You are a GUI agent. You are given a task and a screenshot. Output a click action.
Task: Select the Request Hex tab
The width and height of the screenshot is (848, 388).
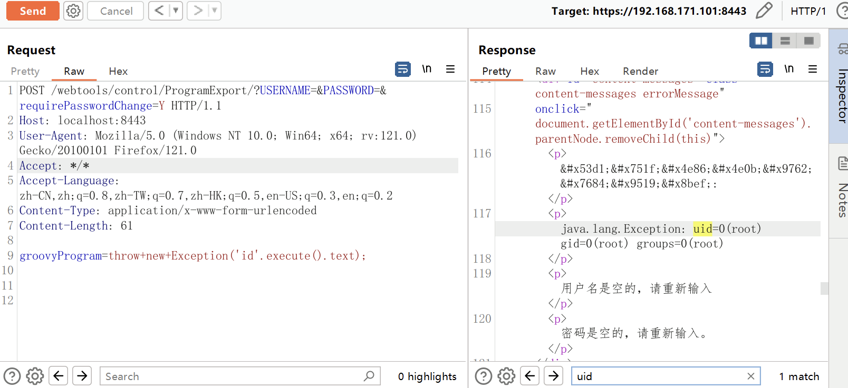point(118,71)
